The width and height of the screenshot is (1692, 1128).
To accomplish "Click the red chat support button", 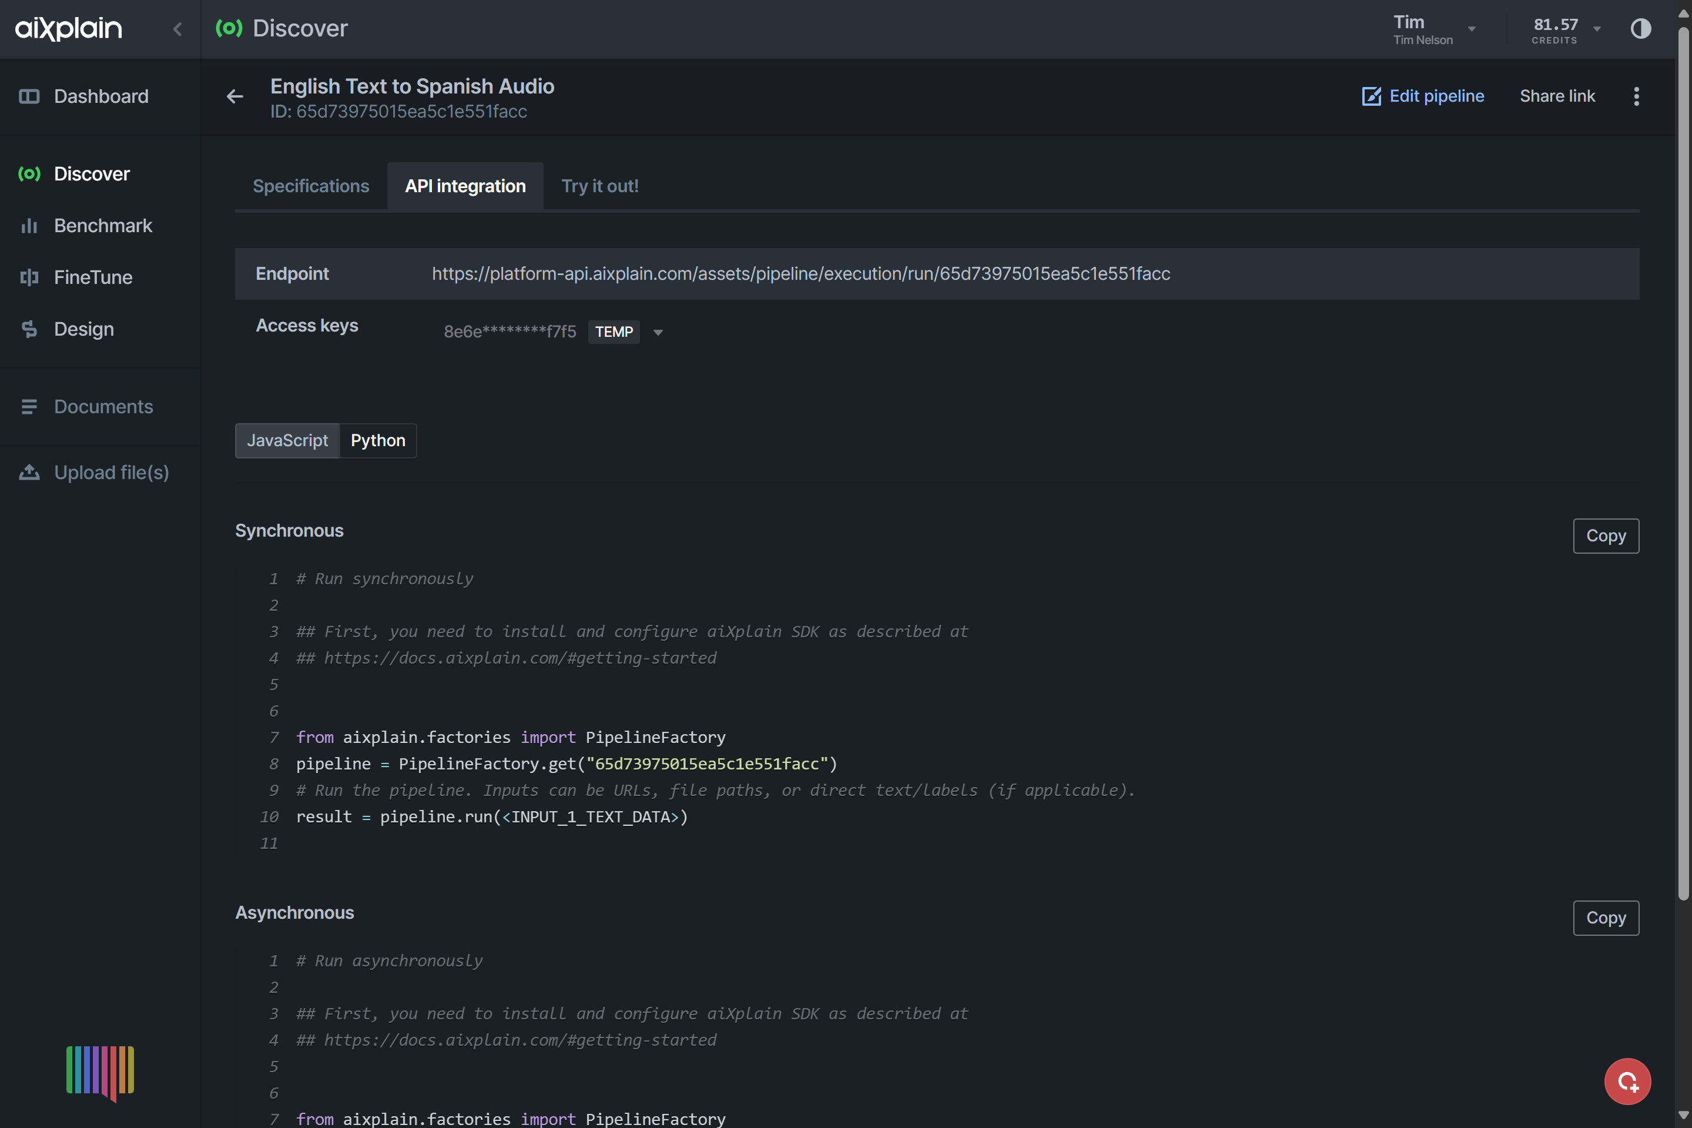I will coord(1627,1081).
